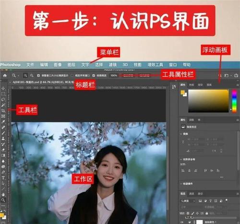Image resolution: width=240 pixels, height=224 pixels.
Task: Click the Share icon at top right
Action: click(x=236, y=75)
